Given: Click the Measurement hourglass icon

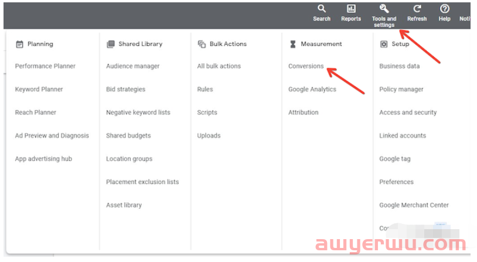Looking at the screenshot, I should (292, 44).
